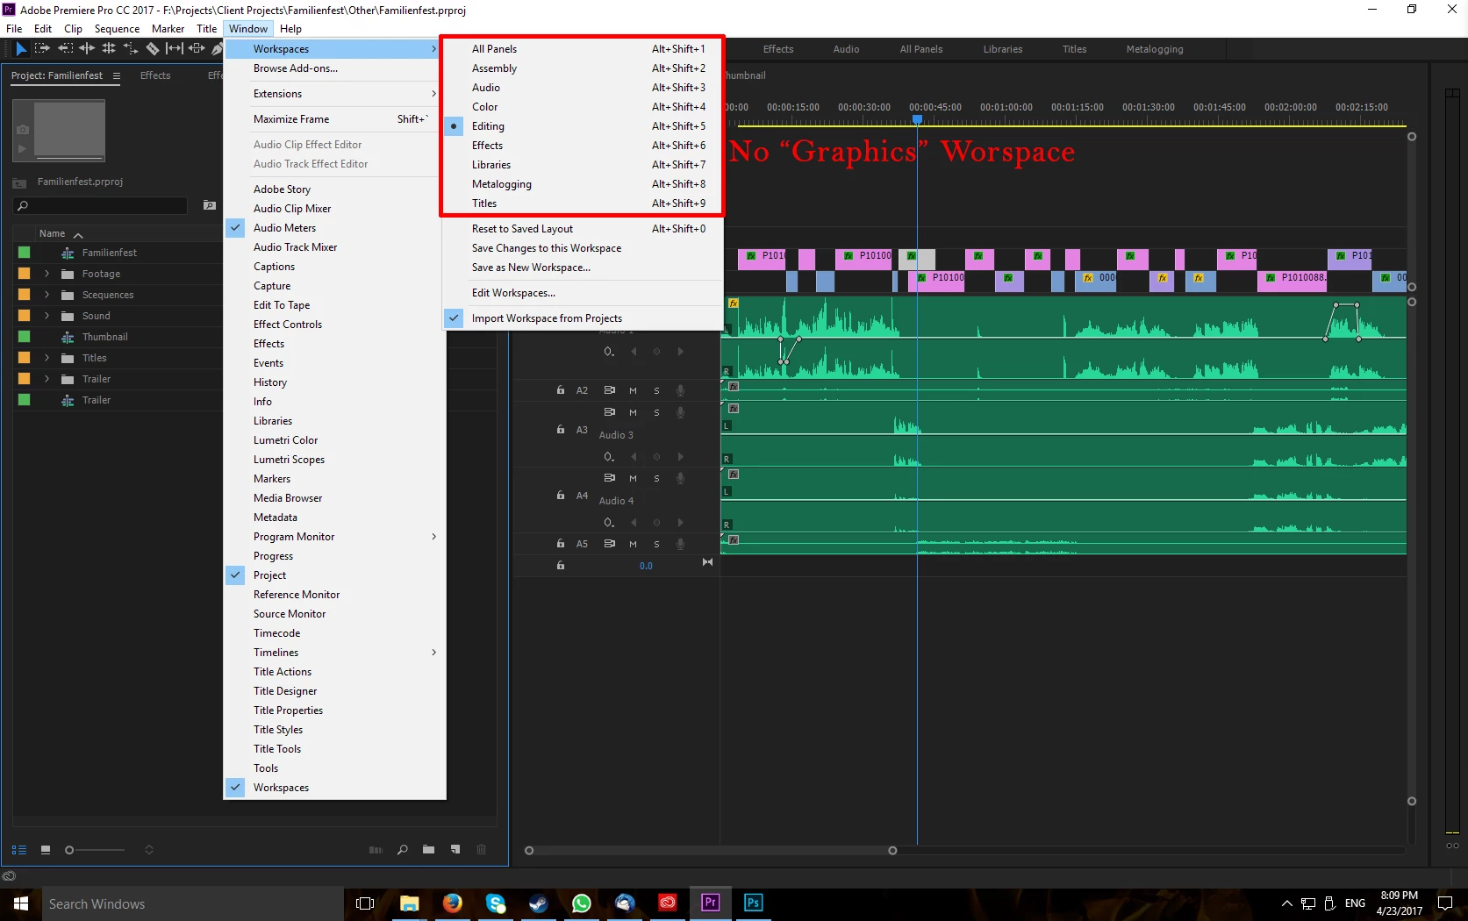
Task: Click the search-bins camera icon beside search field
Action: (210, 205)
